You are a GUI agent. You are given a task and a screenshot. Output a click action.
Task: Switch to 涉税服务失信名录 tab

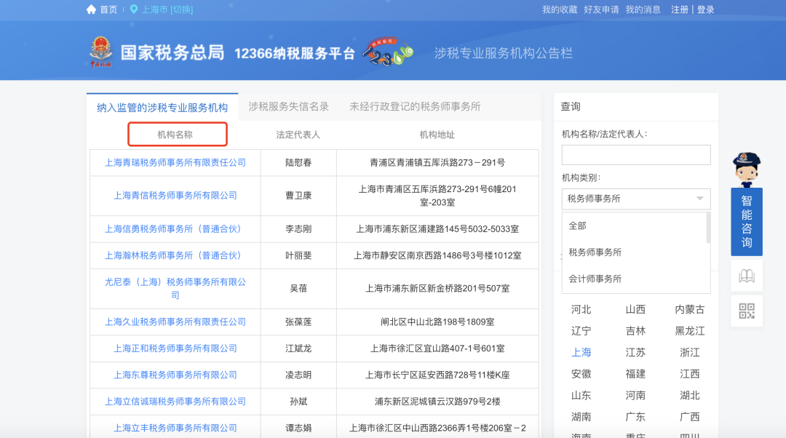coord(289,106)
